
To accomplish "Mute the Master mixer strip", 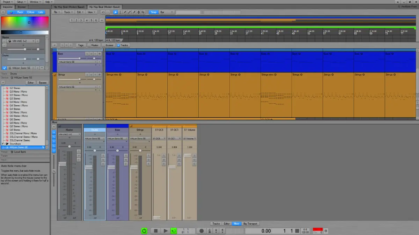I will point(79,156).
